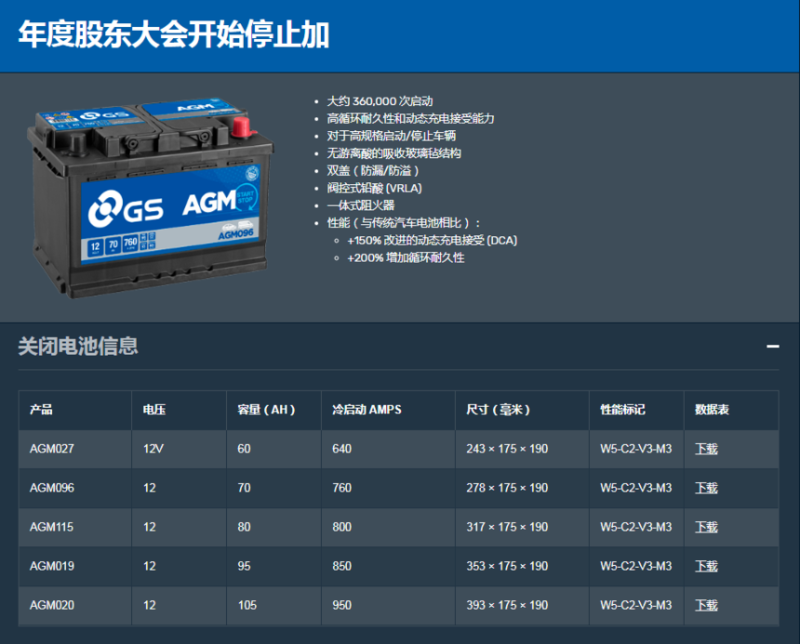This screenshot has width=800, height=644.
Task: Click the 一体式阻火器 bullet
Action: pos(361,205)
